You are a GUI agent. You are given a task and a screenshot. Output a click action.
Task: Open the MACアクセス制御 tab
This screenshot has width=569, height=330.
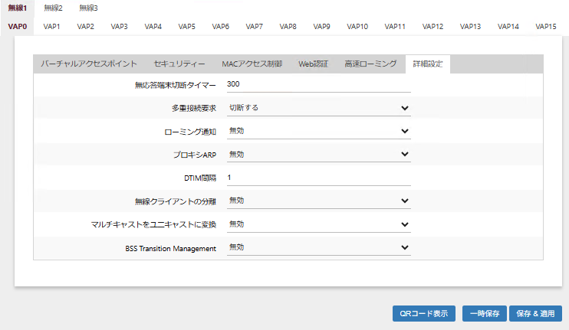(252, 64)
